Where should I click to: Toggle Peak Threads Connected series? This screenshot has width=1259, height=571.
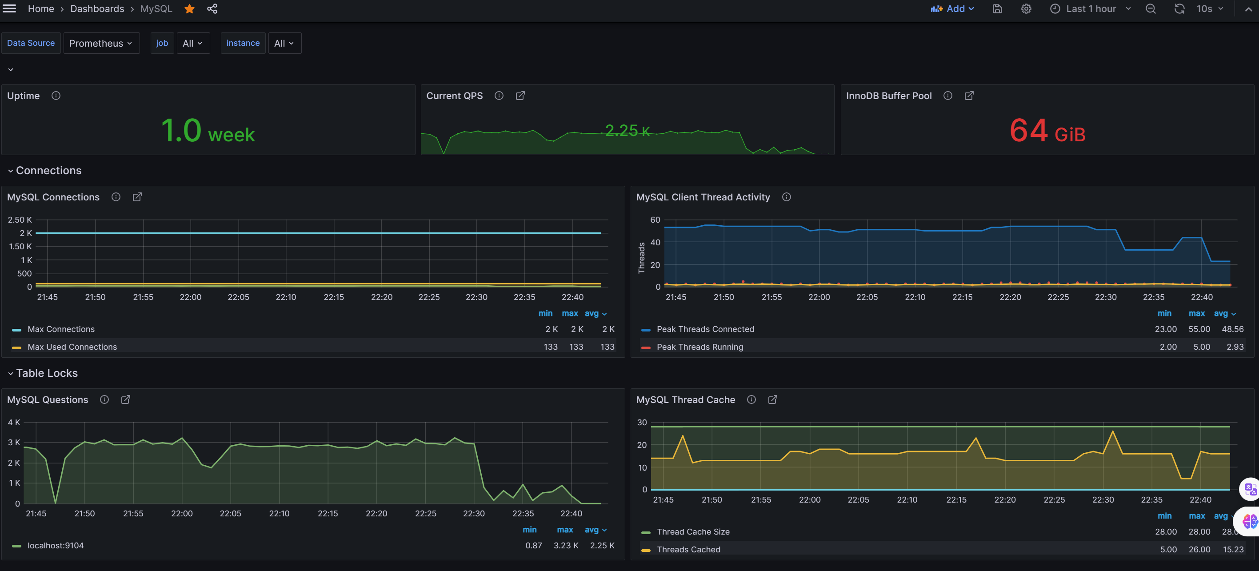point(705,329)
